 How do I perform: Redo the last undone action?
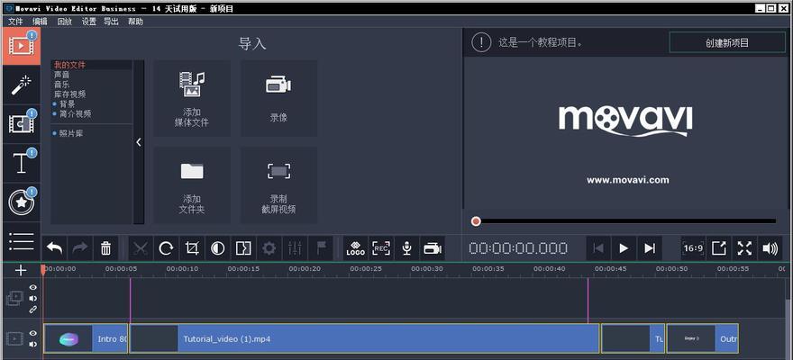tap(80, 247)
